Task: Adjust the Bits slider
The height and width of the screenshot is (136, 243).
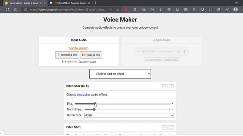Action: [123, 104]
